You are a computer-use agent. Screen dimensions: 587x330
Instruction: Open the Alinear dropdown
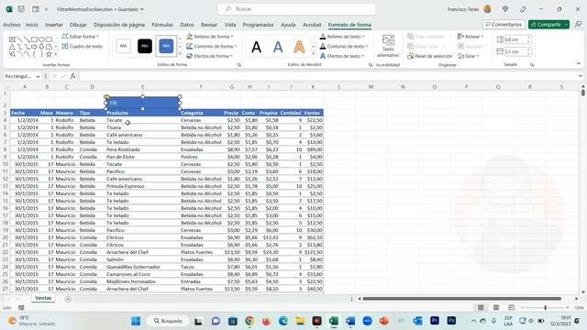[471, 37]
